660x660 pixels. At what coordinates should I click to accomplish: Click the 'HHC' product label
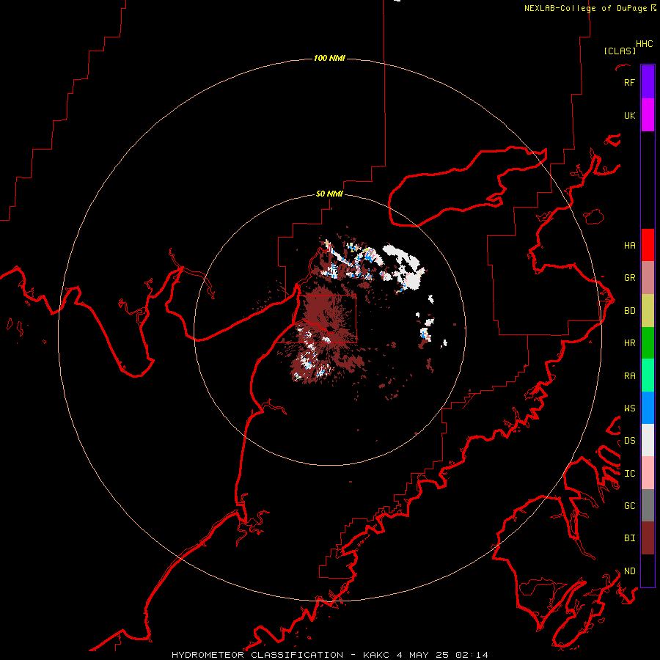tap(645, 44)
